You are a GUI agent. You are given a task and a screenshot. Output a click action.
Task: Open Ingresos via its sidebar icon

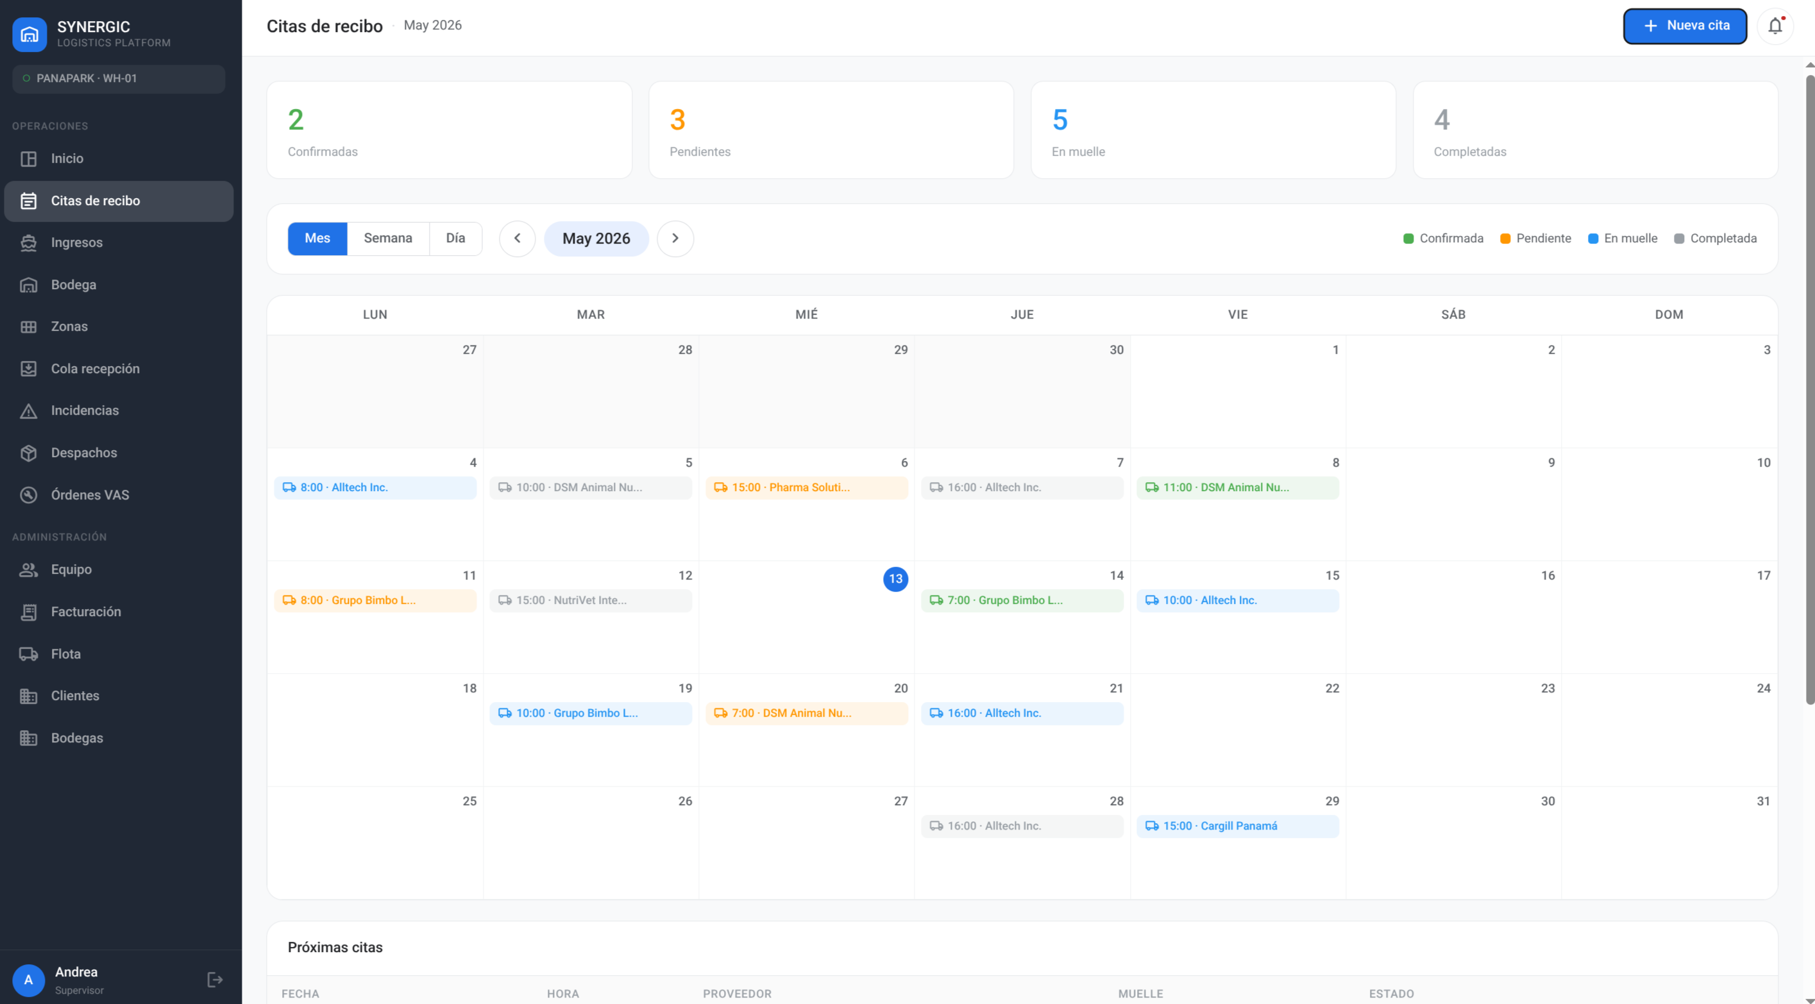(x=28, y=242)
